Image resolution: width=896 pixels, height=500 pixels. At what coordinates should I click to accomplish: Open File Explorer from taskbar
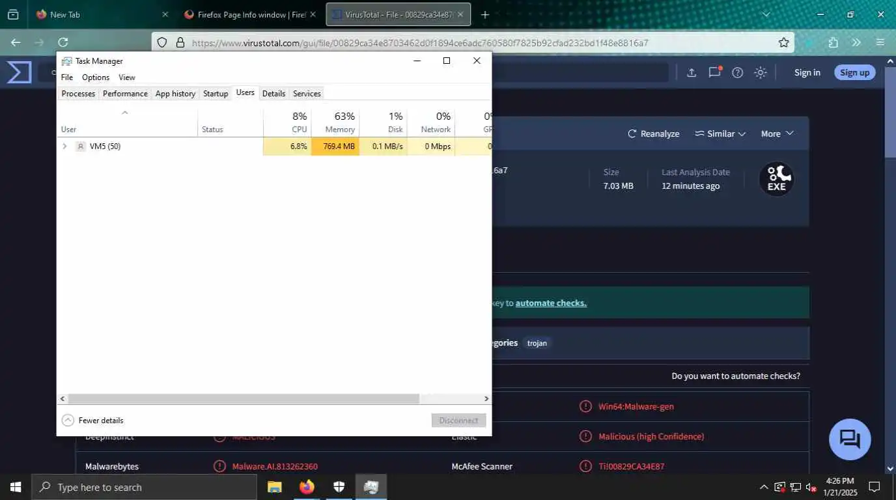[x=274, y=487]
